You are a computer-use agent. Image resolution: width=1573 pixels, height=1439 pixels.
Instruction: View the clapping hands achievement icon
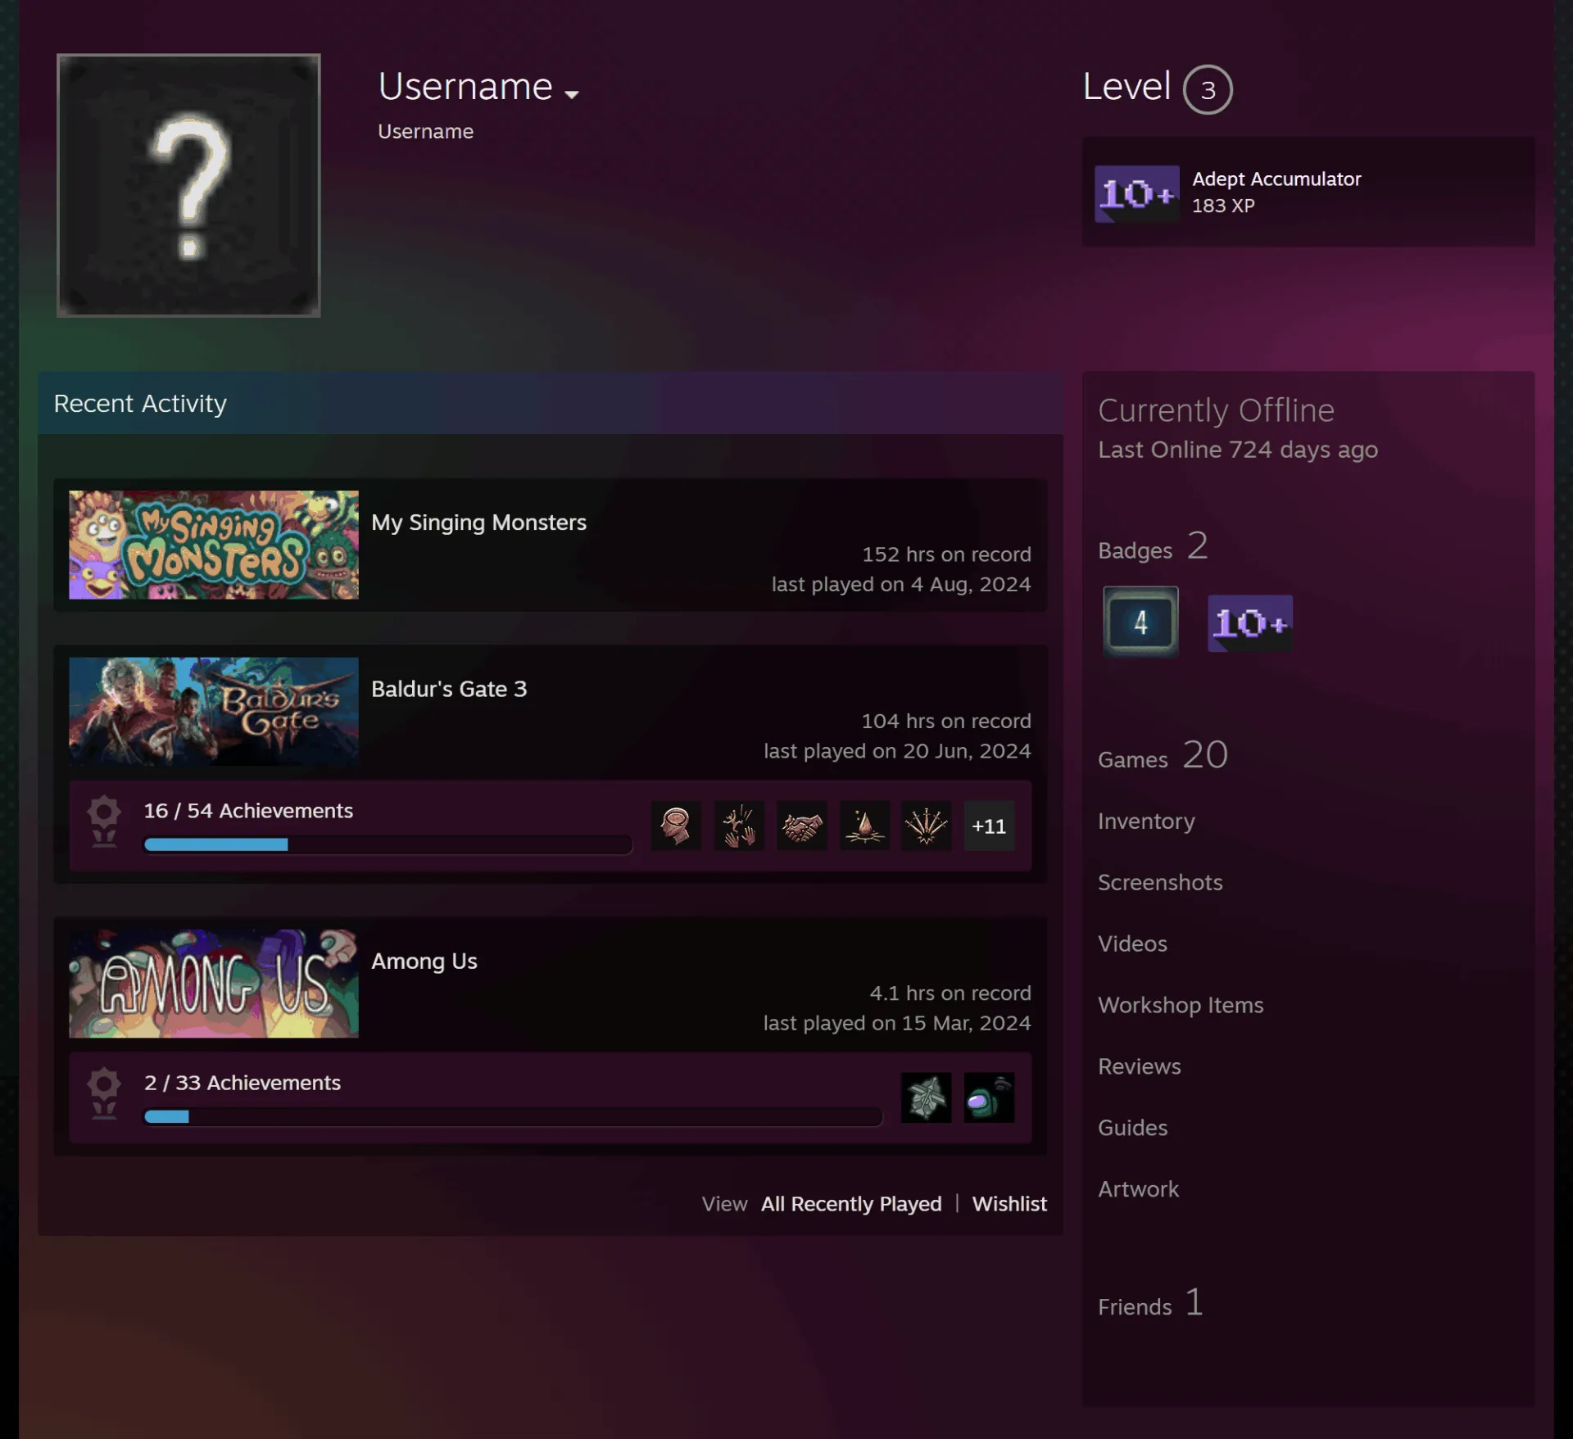(x=739, y=826)
